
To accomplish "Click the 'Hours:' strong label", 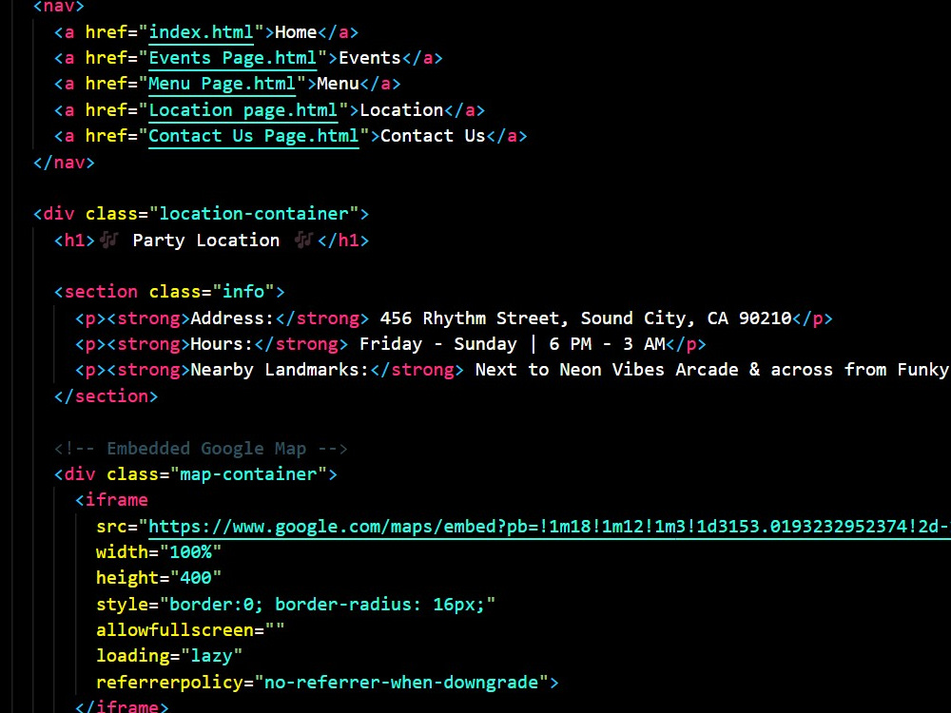I will (x=222, y=344).
